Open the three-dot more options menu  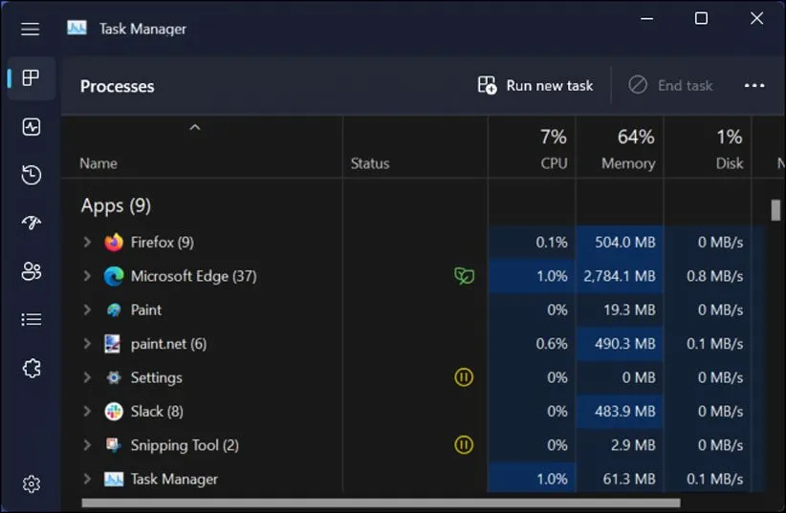click(754, 86)
